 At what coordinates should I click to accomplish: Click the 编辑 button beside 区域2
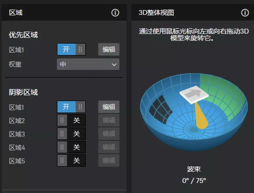pyautogui.click(x=109, y=120)
